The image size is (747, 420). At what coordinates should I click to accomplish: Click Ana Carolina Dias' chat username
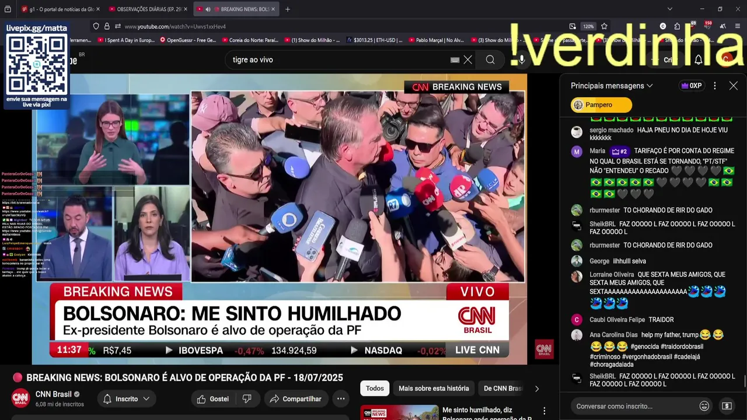click(613, 335)
